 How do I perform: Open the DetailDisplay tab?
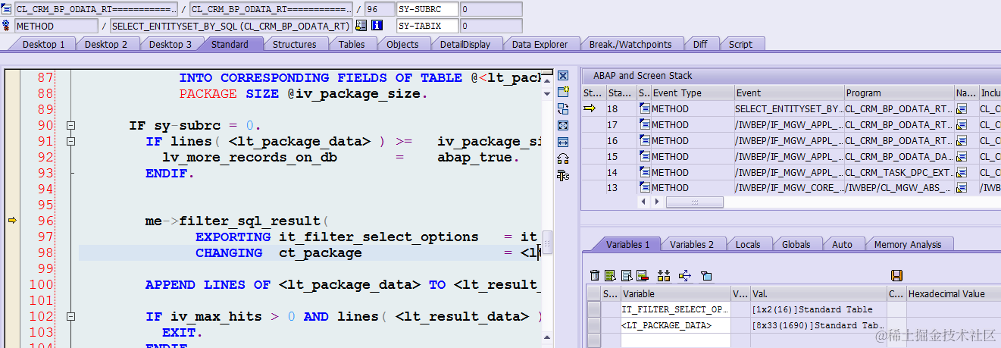(465, 44)
